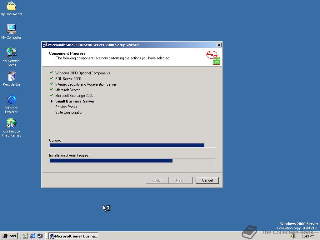
Task: Select the Internet Explorer desktop icon
Action: tap(11, 104)
